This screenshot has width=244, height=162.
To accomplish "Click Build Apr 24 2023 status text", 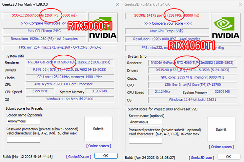I will pos(150,158).
